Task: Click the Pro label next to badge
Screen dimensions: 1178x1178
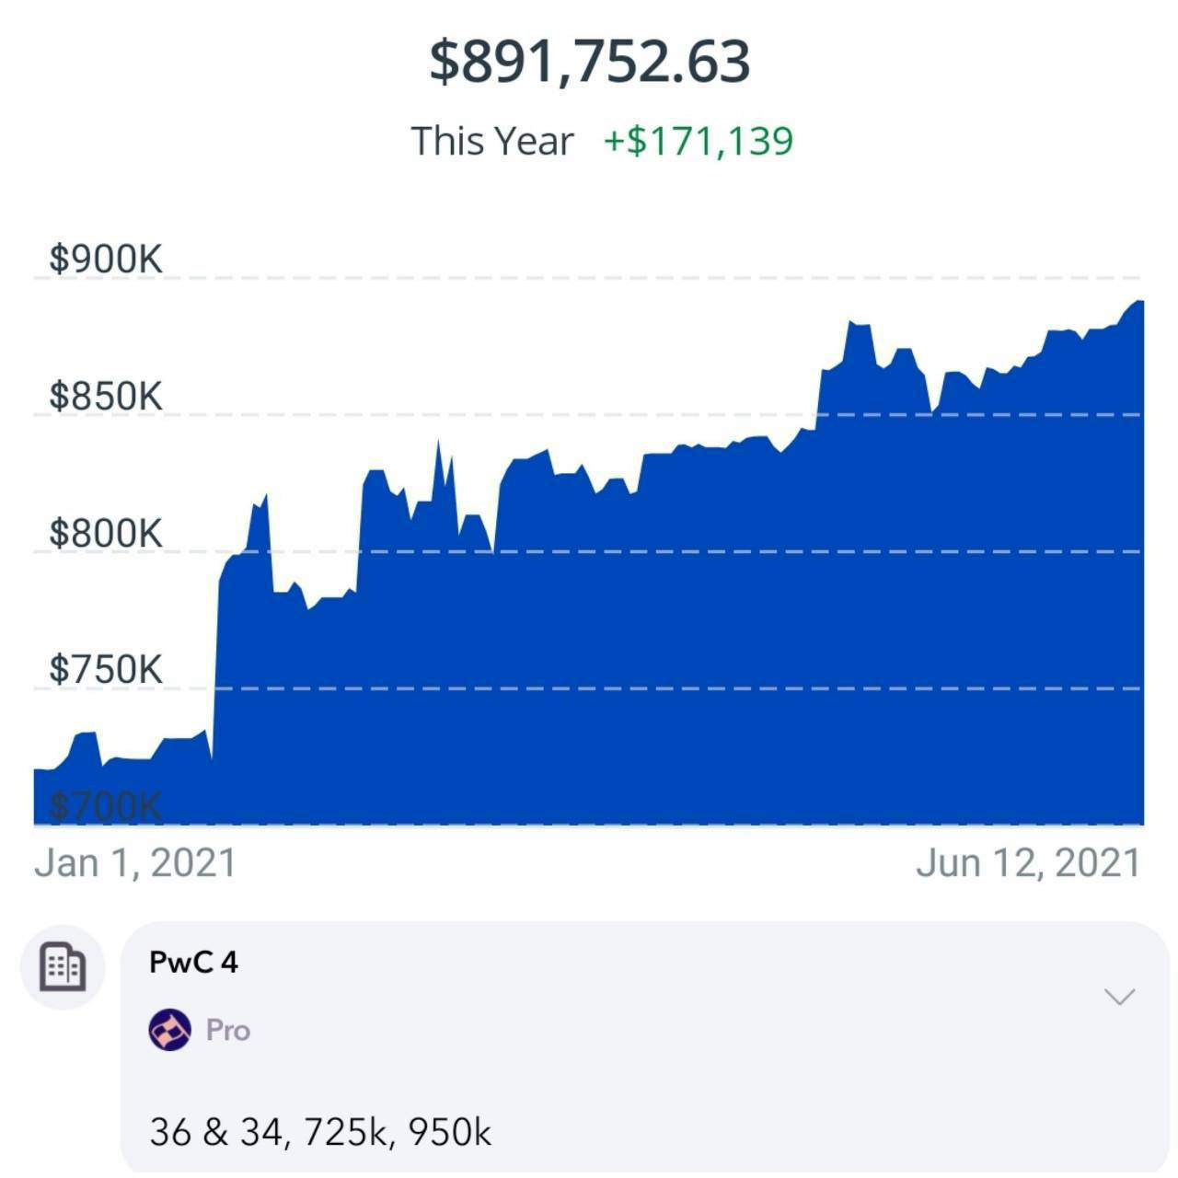Action: coord(228,1030)
